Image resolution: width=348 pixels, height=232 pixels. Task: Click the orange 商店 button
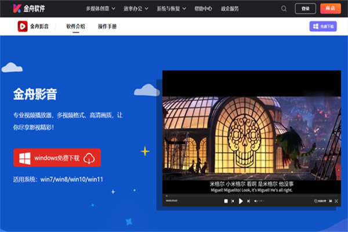(331, 9)
